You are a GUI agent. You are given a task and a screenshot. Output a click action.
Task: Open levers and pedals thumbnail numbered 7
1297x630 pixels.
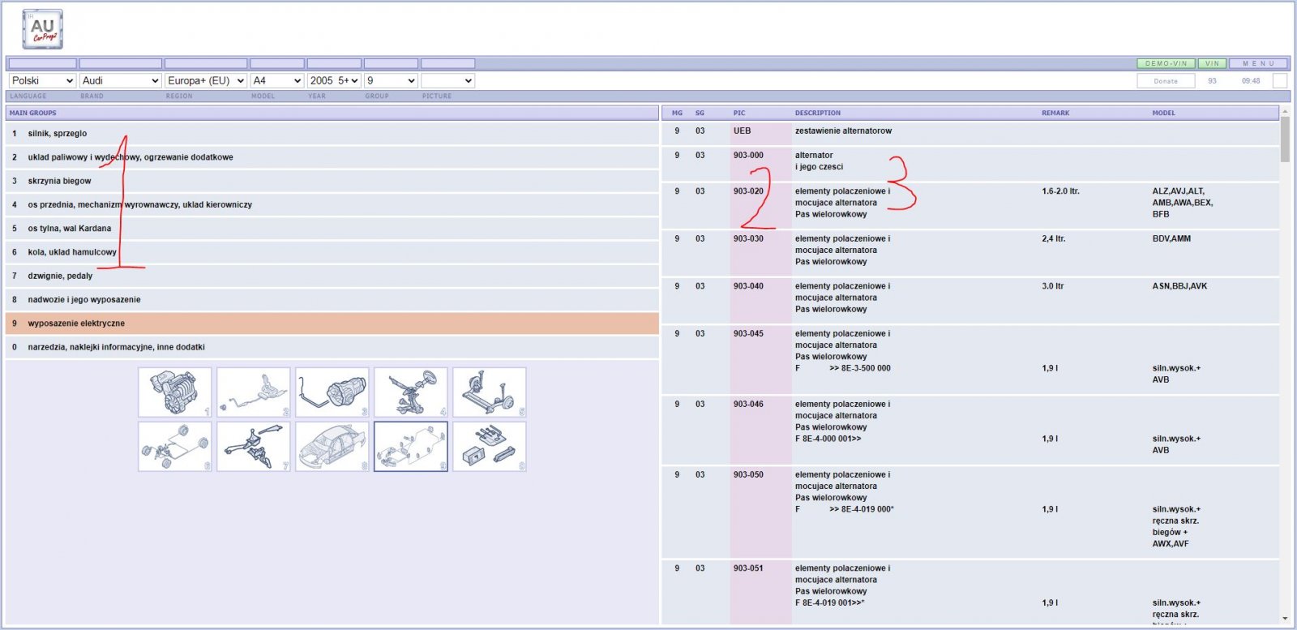pyautogui.click(x=254, y=447)
